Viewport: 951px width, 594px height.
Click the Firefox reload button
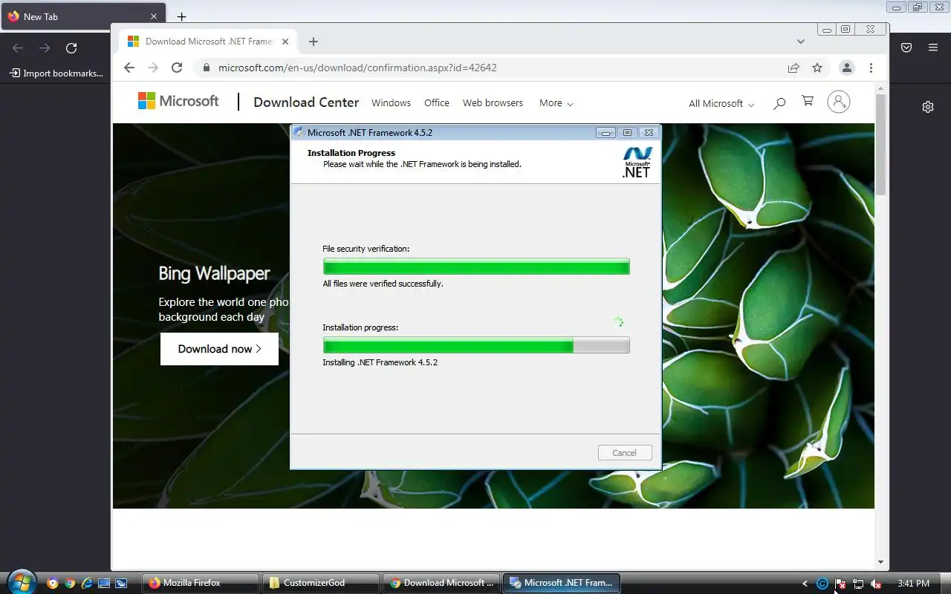tap(71, 48)
